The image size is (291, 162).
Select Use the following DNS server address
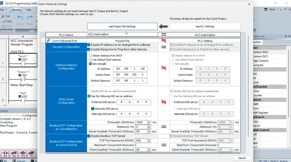pyautogui.click(x=89, y=96)
